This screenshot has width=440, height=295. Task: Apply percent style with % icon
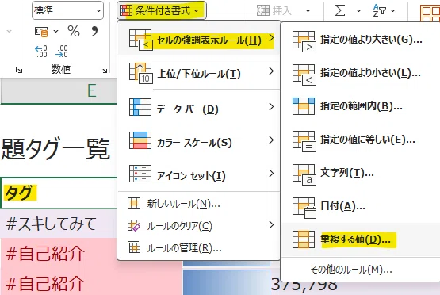(x=74, y=31)
